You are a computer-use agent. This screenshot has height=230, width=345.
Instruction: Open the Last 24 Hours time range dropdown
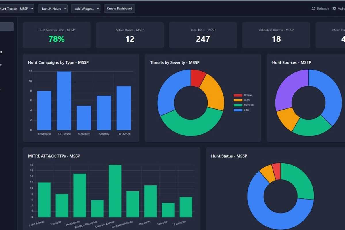pos(53,8)
